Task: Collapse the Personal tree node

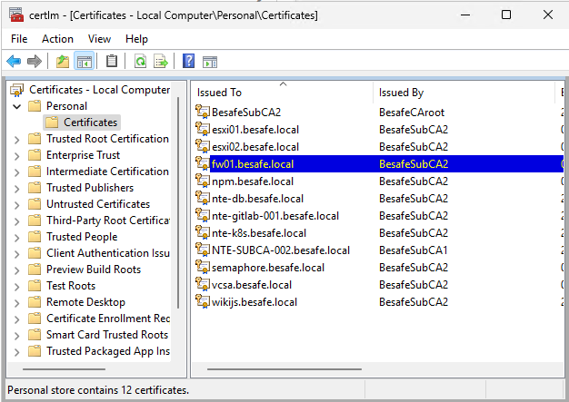Action: pos(16,106)
